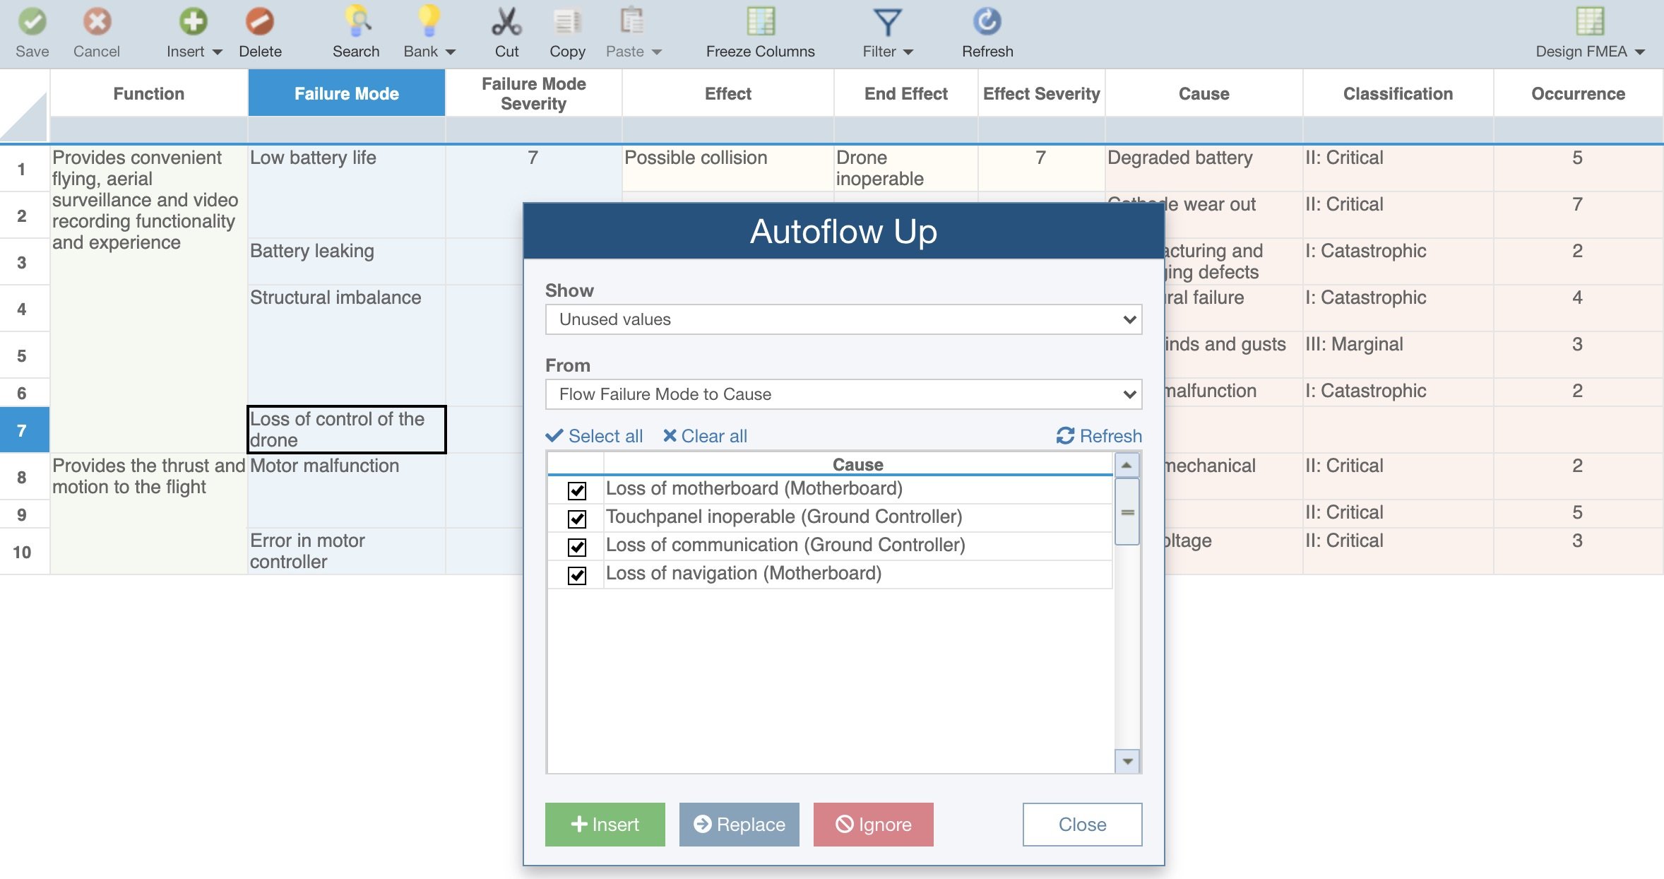The height and width of the screenshot is (879, 1664).
Task: Select the Failure Mode column header
Action: [347, 93]
